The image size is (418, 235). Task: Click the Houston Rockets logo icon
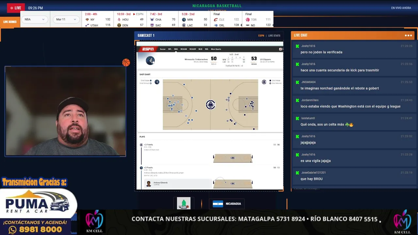(x=119, y=20)
